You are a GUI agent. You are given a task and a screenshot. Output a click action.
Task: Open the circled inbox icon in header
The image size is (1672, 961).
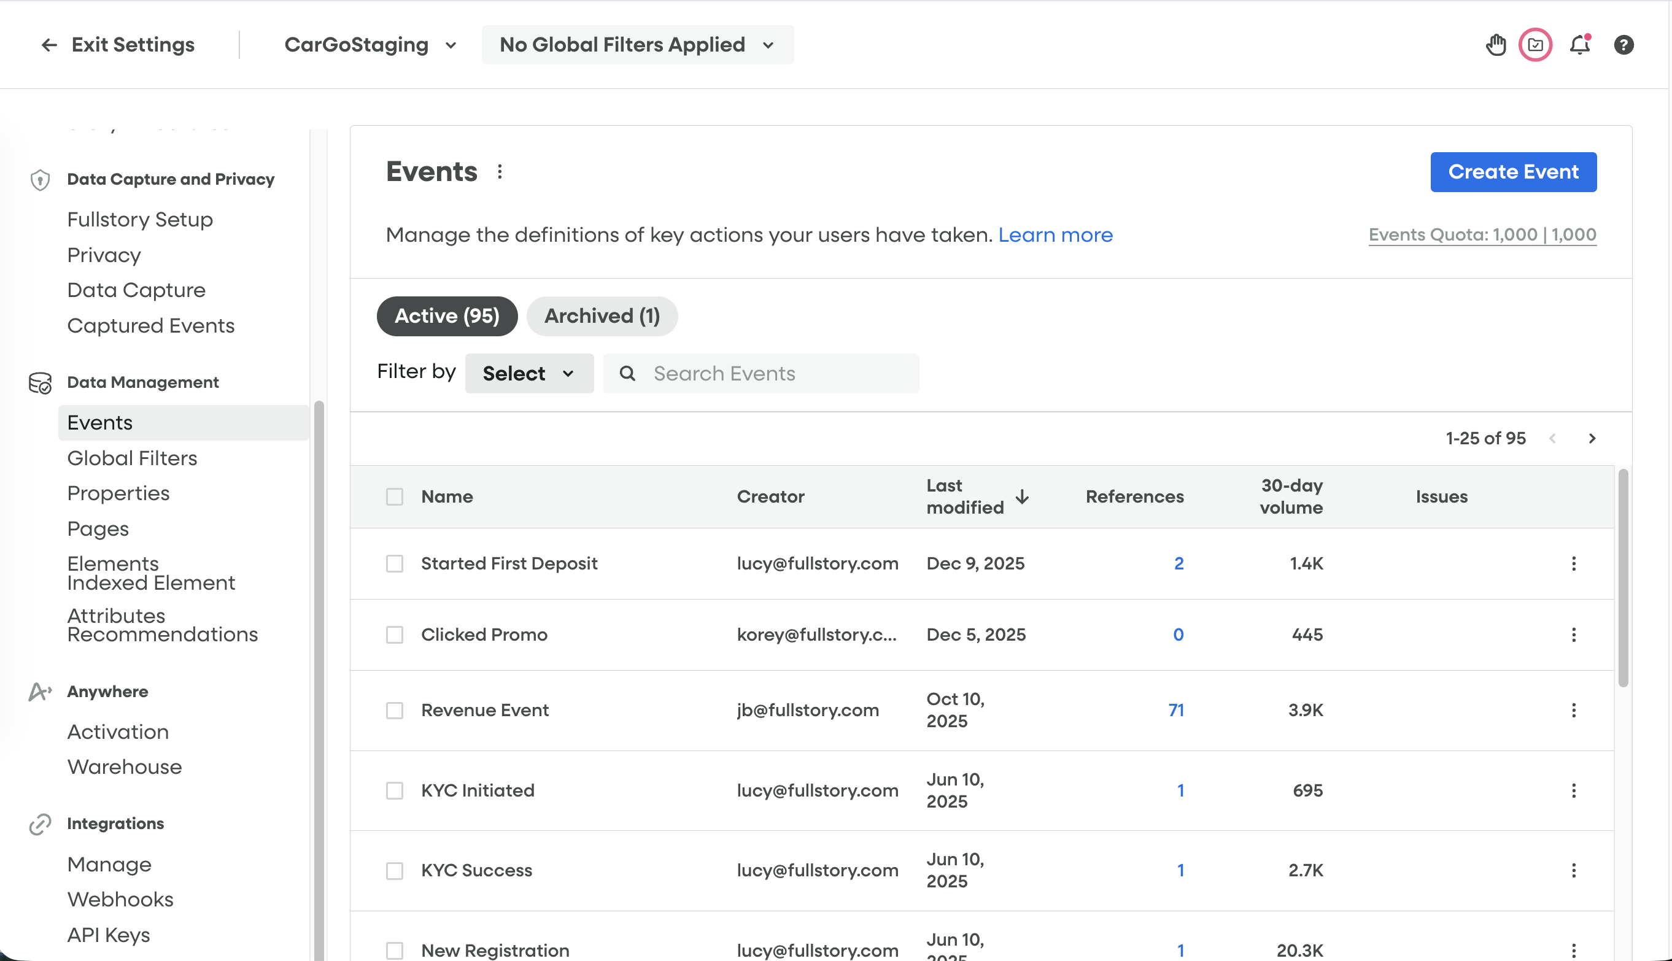click(x=1535, y=45)
